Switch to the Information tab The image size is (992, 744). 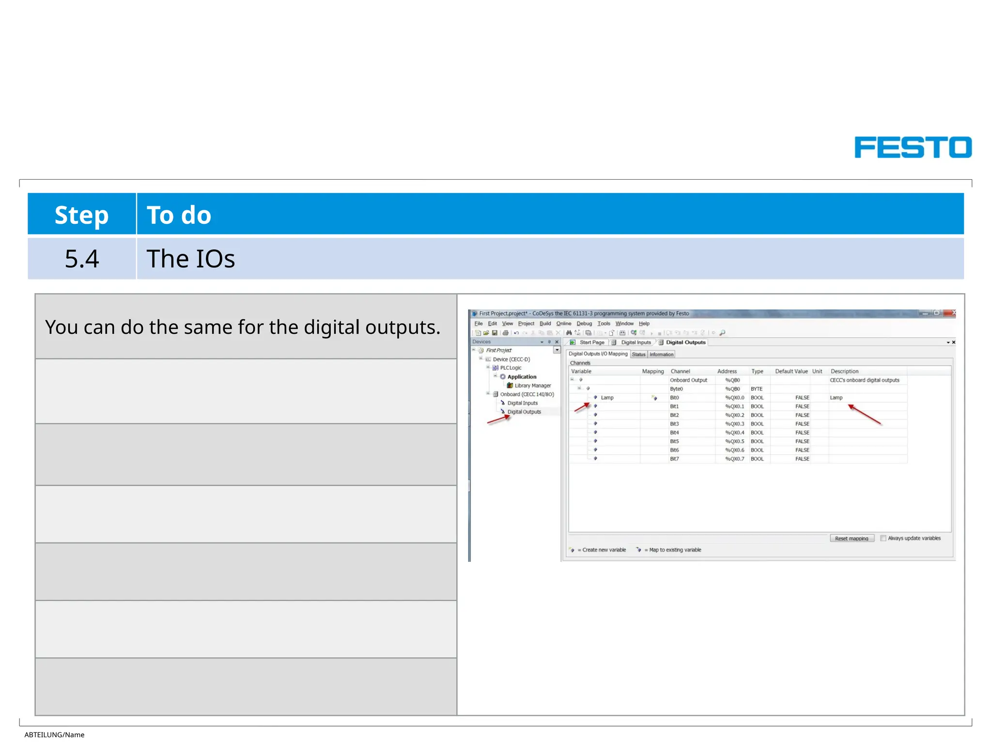[662, 354]
